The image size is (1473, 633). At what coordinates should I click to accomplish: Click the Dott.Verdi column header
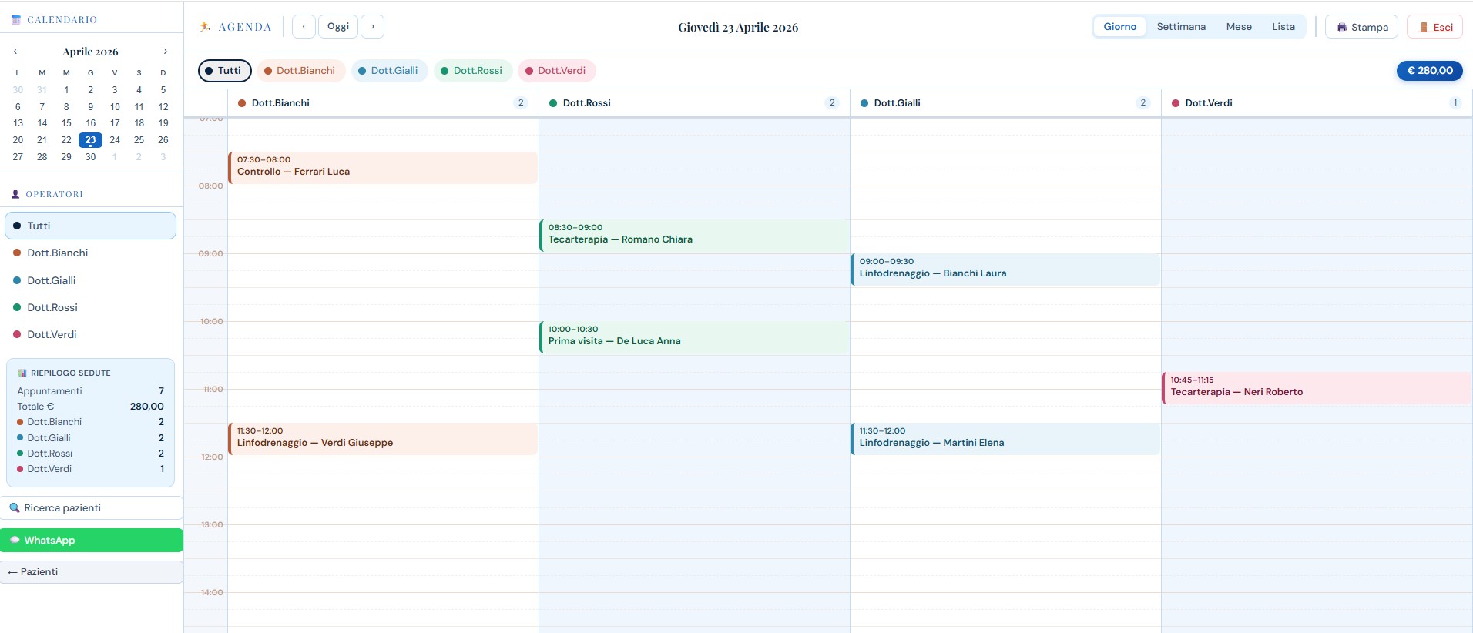[1317, 103]
